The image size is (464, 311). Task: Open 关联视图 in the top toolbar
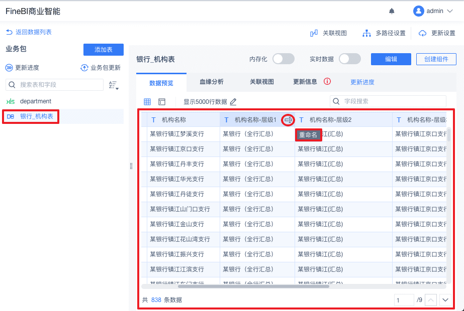[328, 33]
